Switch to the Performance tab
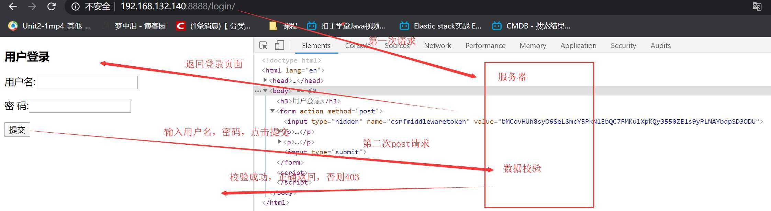The height and width of the screenshot is (211, 771). point(485,45)
